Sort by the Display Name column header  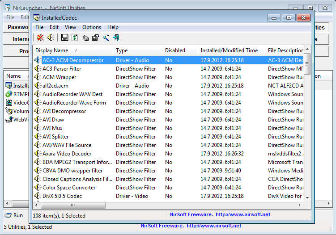point(52,50)
